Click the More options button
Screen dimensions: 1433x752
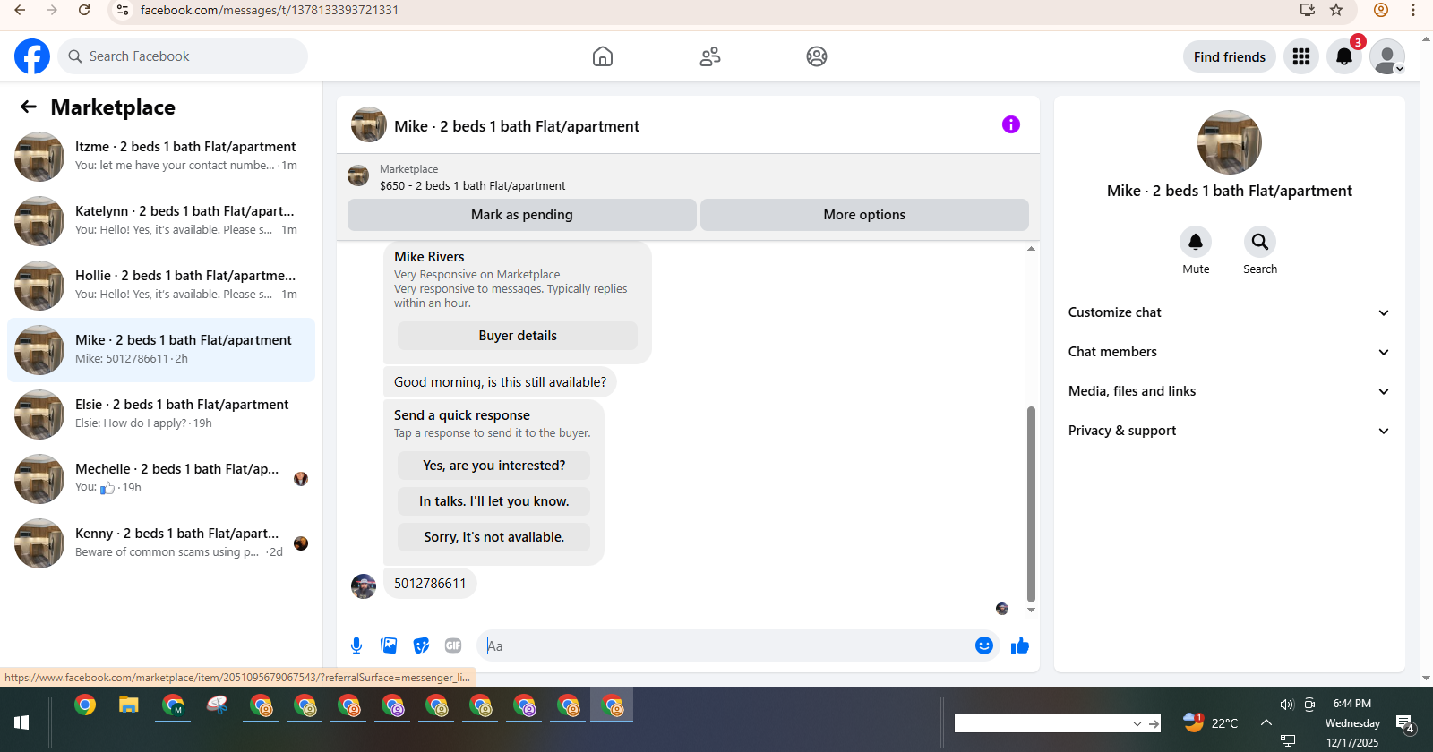click(x=864, y=215)
